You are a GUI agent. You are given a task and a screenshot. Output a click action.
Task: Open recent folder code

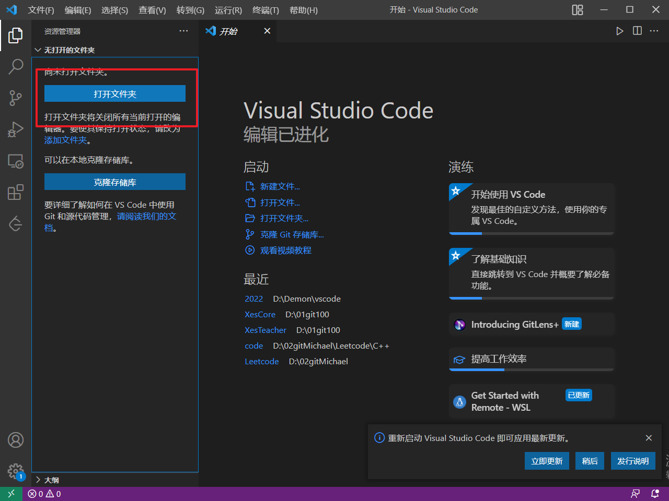pyautogui.click(x=254, y=346)
